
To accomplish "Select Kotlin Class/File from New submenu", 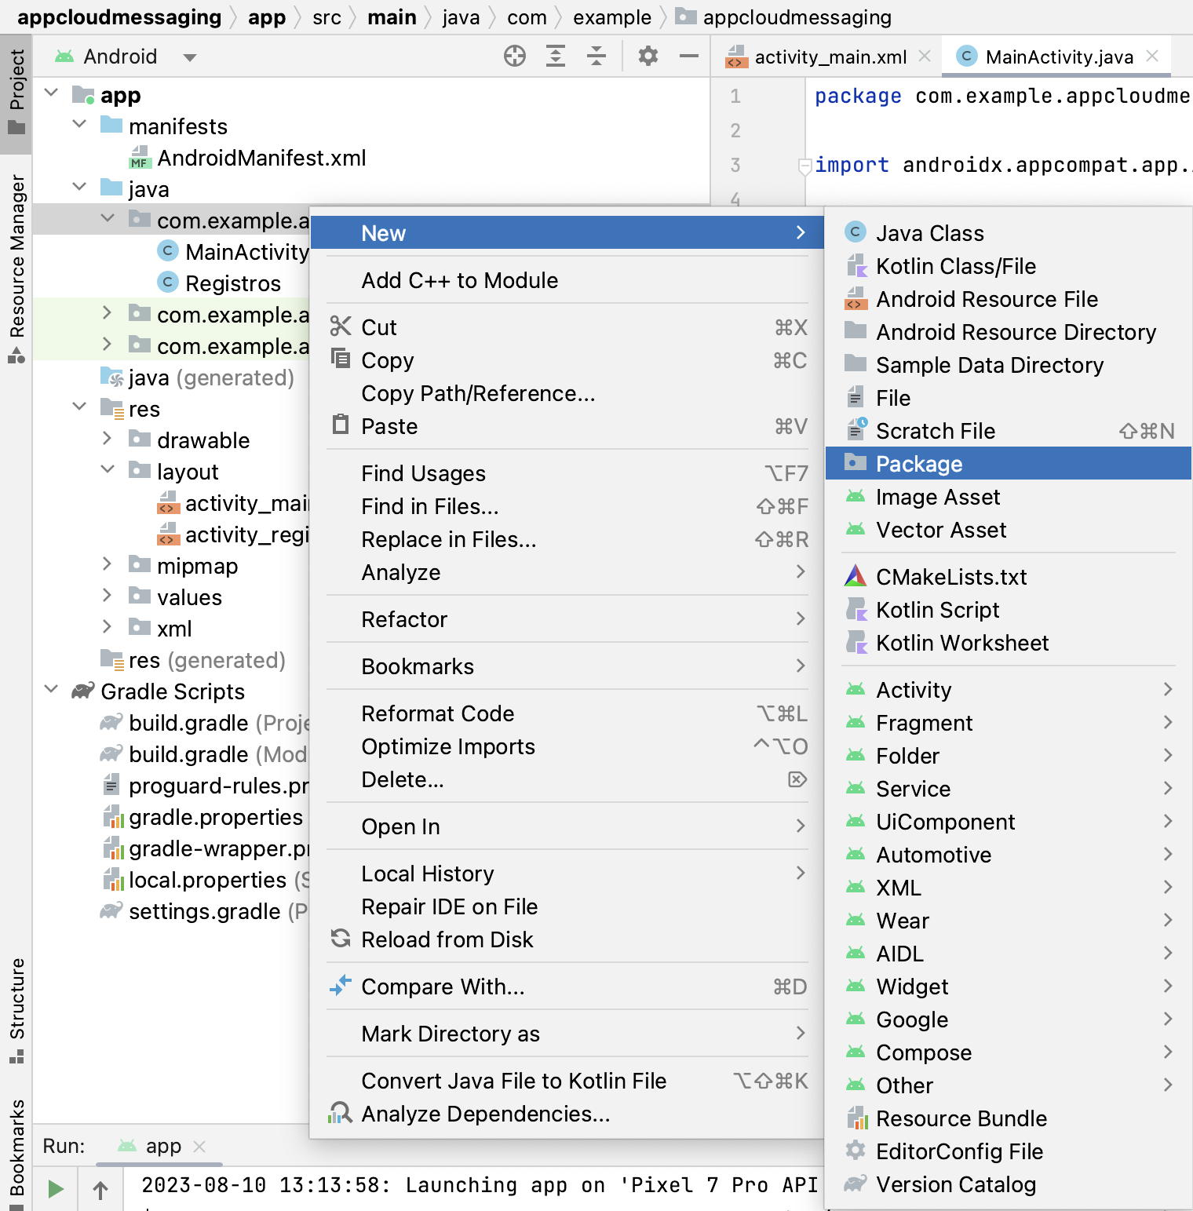I will pos(1009,266).
